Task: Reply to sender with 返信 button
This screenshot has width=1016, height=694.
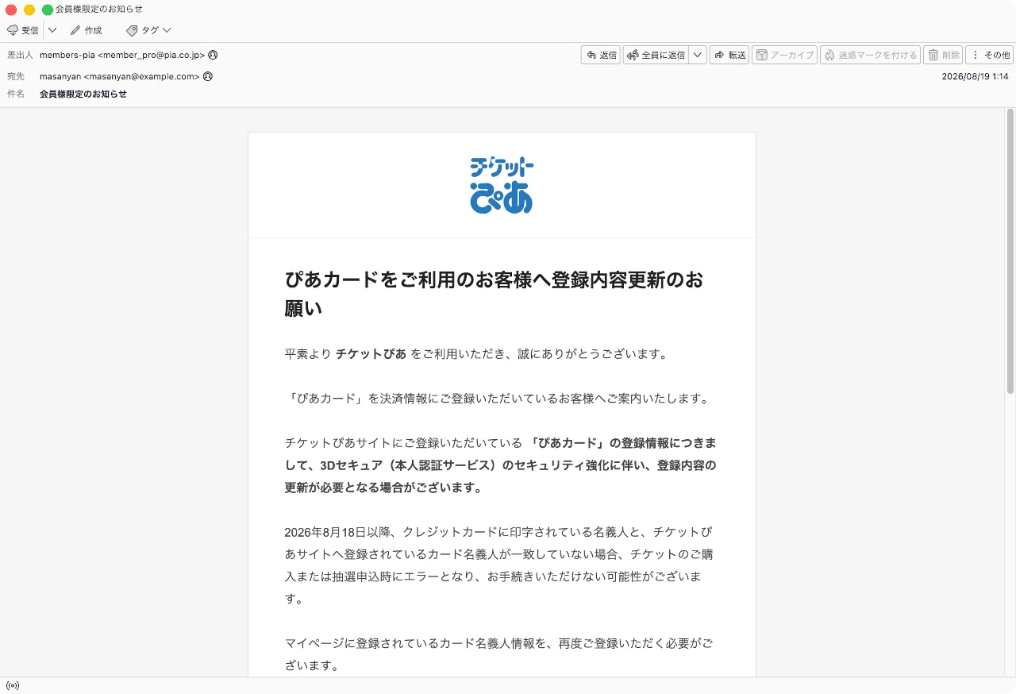Action: tap(601, 55)
